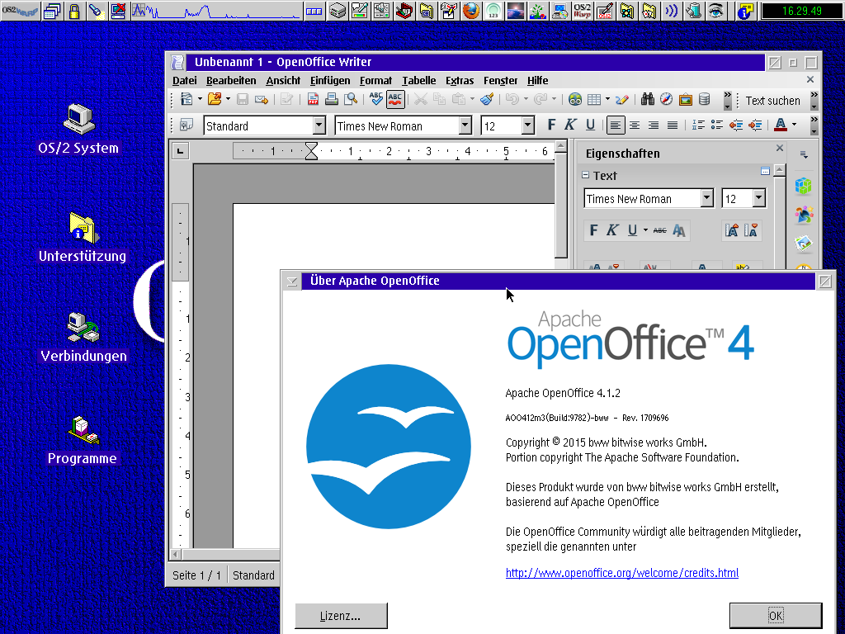Open font name dropdown in toolbar
845x634 pixels.
coord(465,125)
